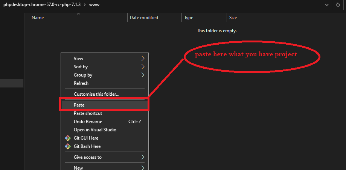Expand the Group by submenu arrow
The height and width of the screenshot is (170, 346).
pyautogui.click(x=143, y=75)
